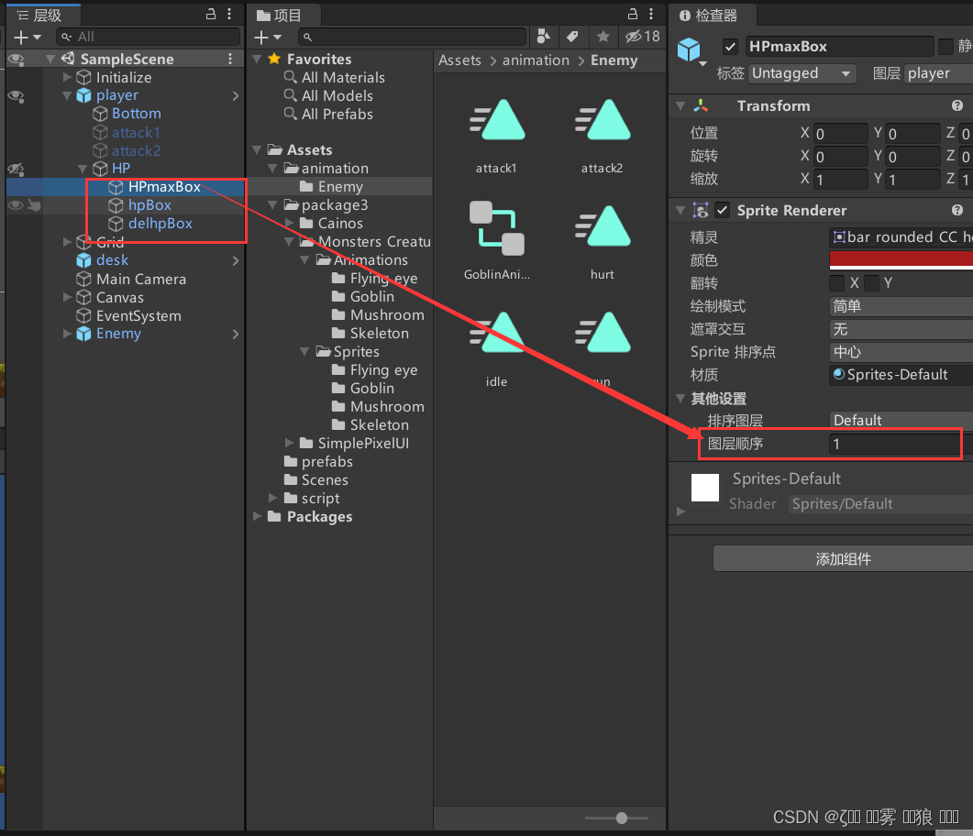Toggle hpBox visibility eye icon
Screen dimensions: 973x836
[x=16, y=205]
